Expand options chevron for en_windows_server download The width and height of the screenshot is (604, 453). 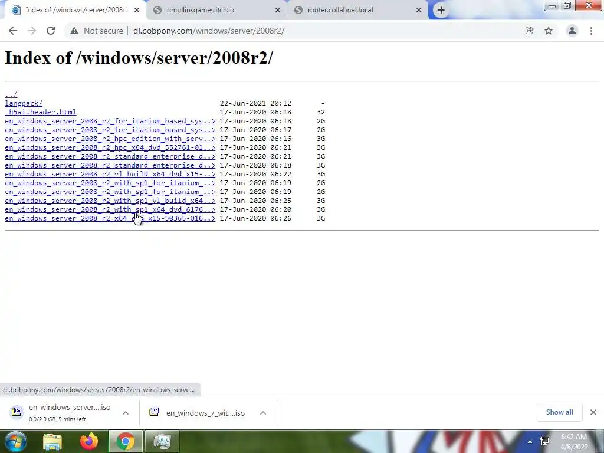pyautogui.click(x=126, y=413)
